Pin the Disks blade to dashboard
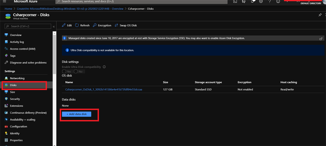This screenshot has width=326, height=146. click(320, 15)
